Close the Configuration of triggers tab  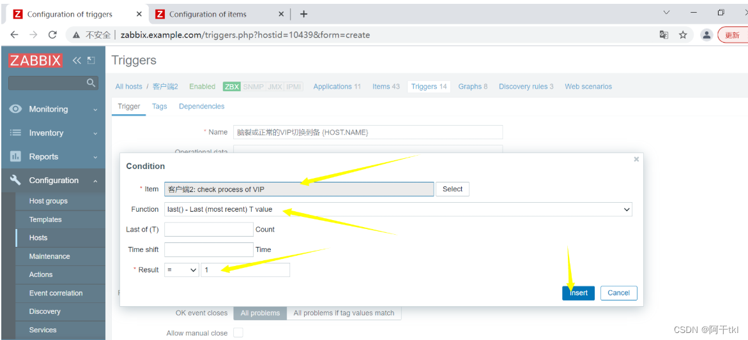point(139,14)
